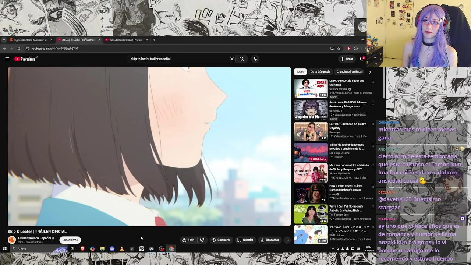Viewport: 471px width, 265px height.
Task: Open YouTube notifications bell
Action: (x=362, y=59)
